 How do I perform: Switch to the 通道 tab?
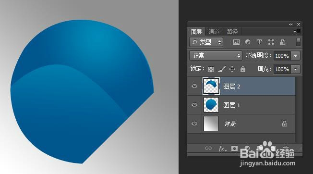tap(214, 32)
